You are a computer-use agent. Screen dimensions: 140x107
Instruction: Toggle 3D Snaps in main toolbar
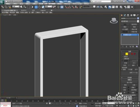coord(66,7)
